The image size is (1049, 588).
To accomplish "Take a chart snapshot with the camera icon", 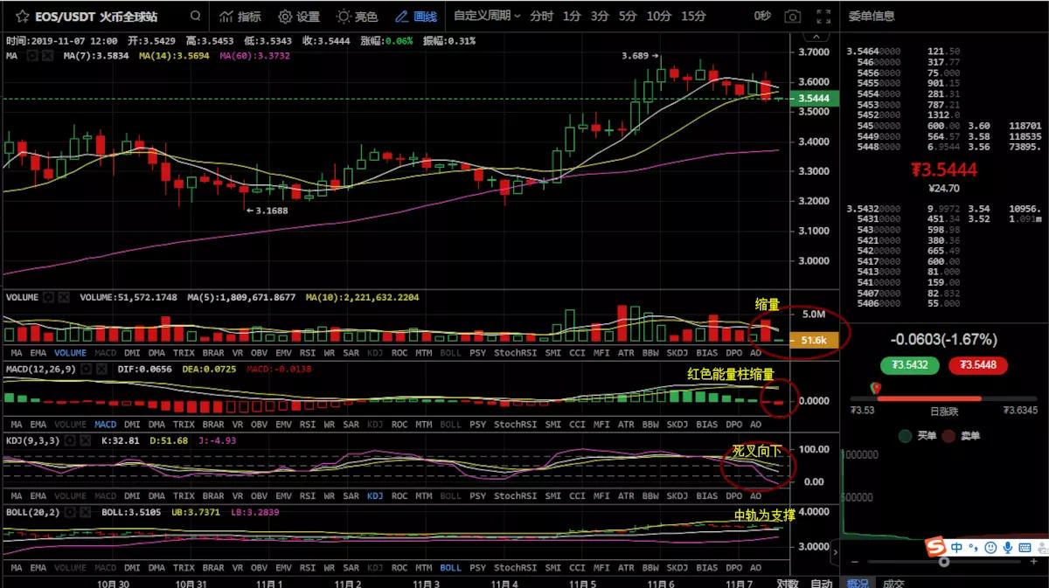I will click(793, 17).
